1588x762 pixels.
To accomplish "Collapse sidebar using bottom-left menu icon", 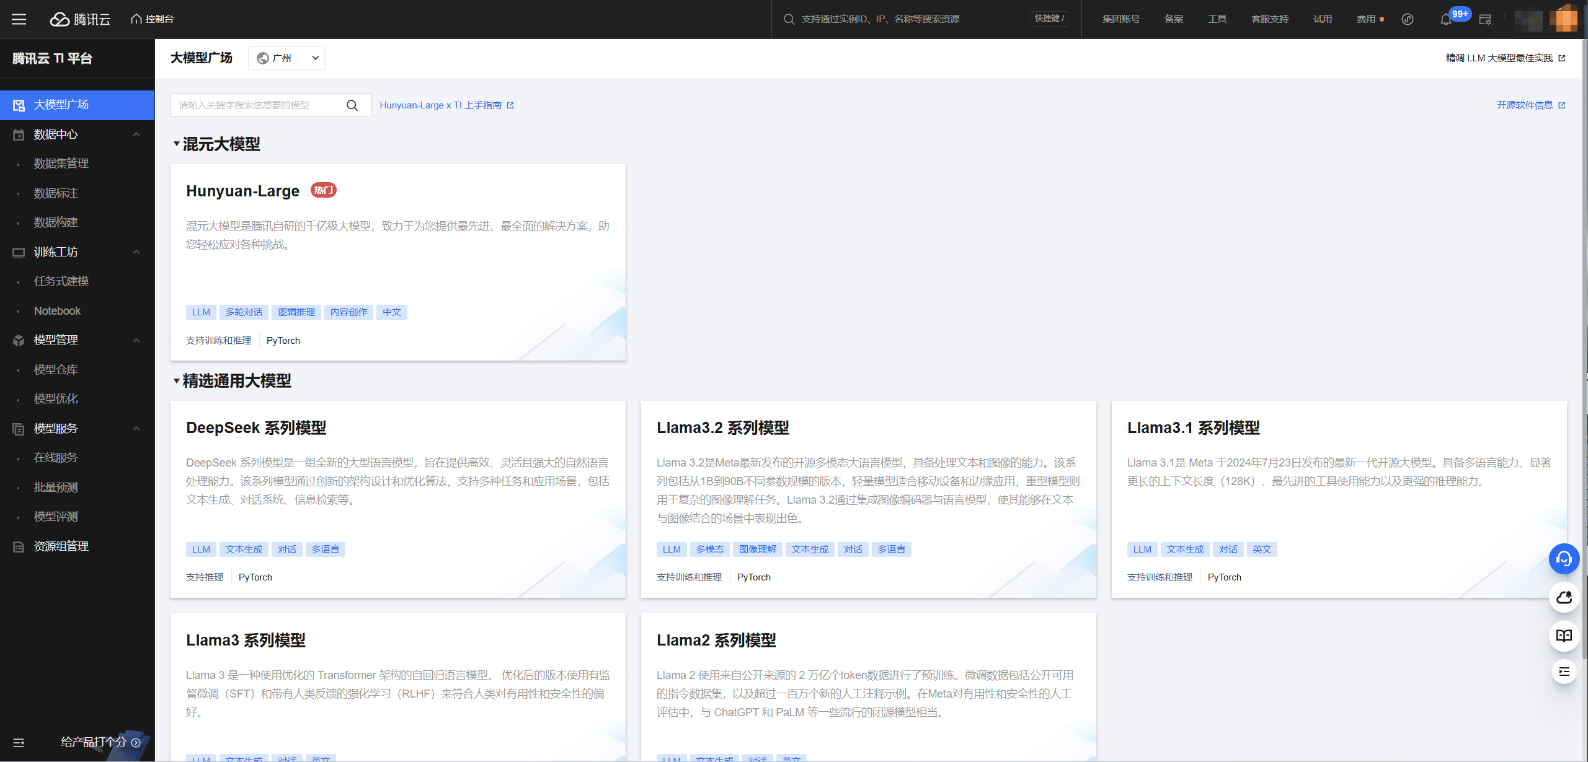I will click(19, 742).
